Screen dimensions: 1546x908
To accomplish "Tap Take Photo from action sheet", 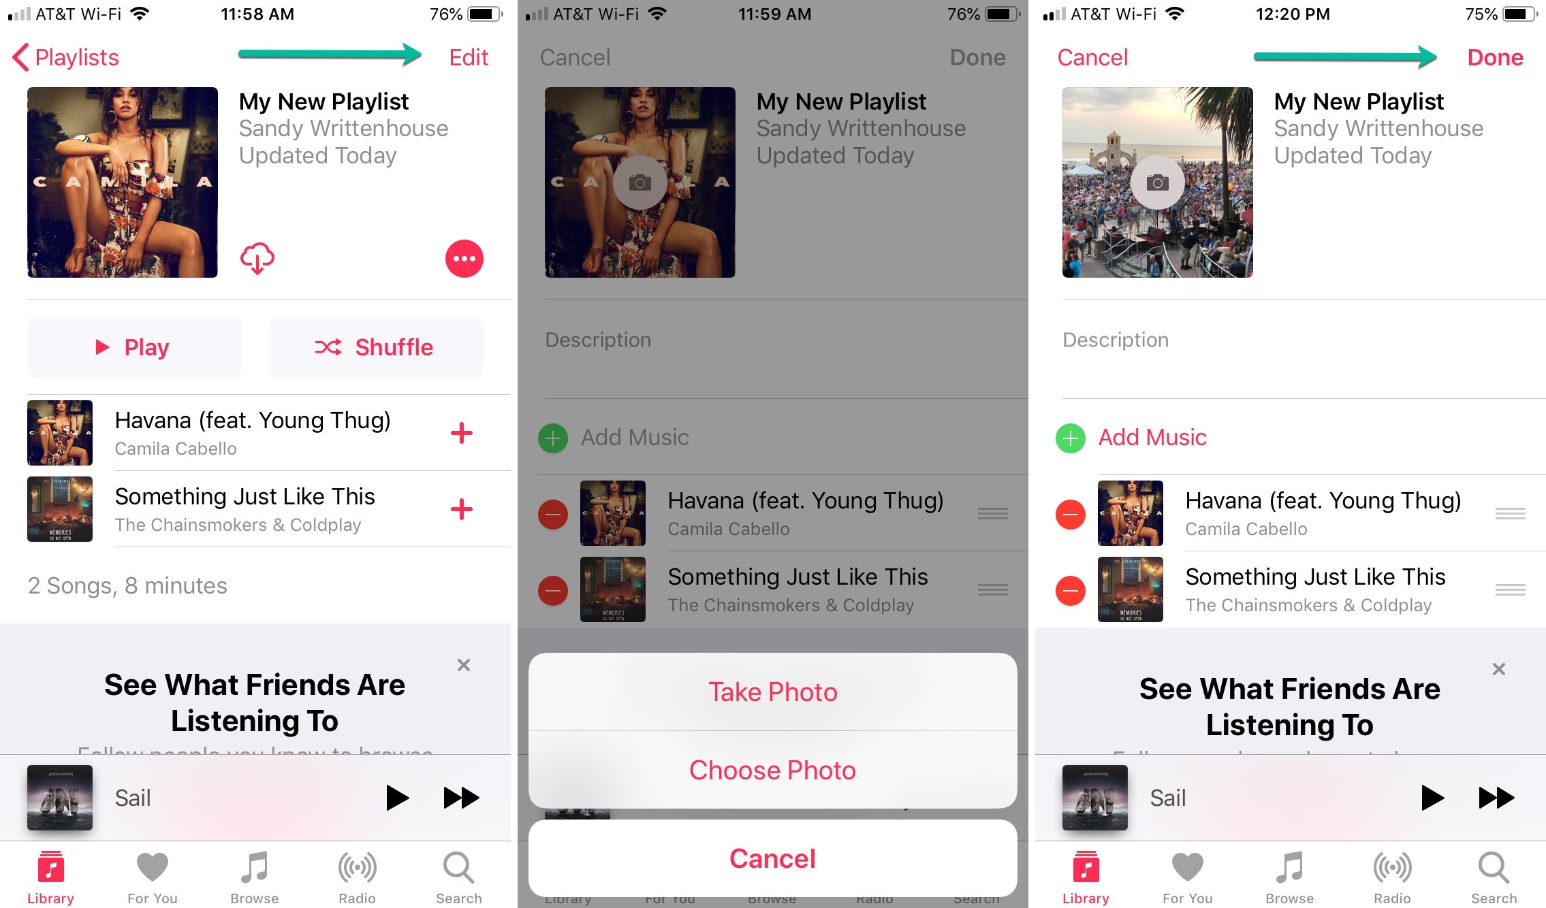I will pos(772,689).
